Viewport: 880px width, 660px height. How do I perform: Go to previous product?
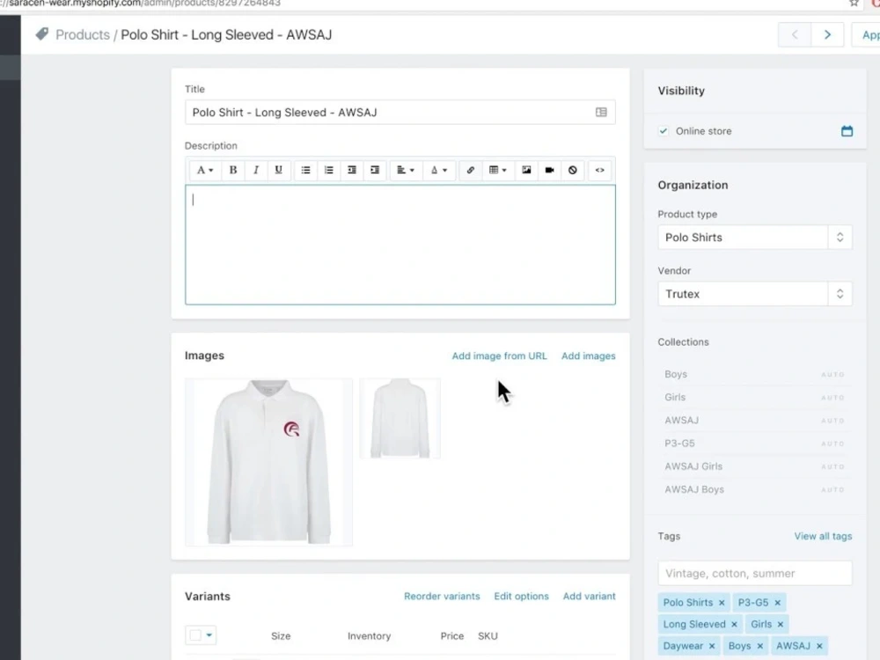coord(795,35)
